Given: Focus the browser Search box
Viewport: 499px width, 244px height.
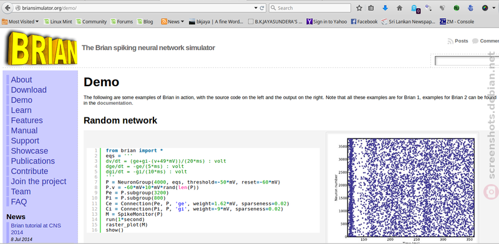Looking at the screenshot, I should [309, 8].
